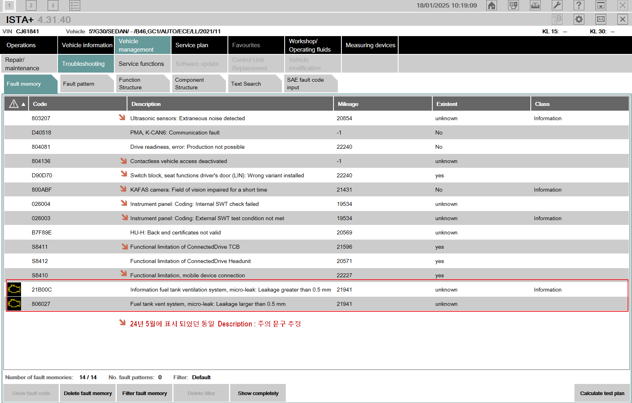Screen dimensions: 632x403
Task: Select fault code S8410 row
Action: [316, 275]
